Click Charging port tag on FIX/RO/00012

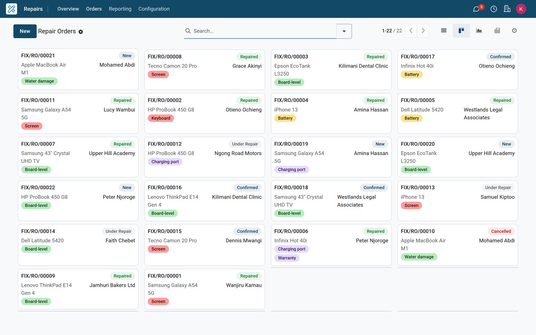point(165,162)
